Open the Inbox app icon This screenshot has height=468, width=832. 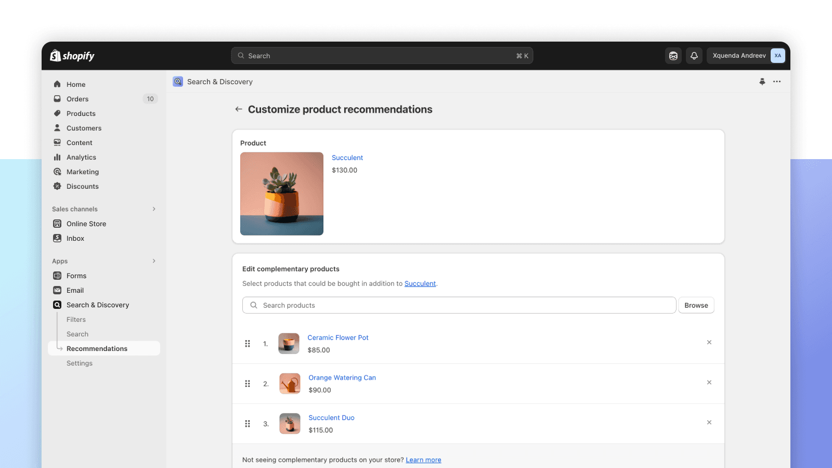click(57, 238)
